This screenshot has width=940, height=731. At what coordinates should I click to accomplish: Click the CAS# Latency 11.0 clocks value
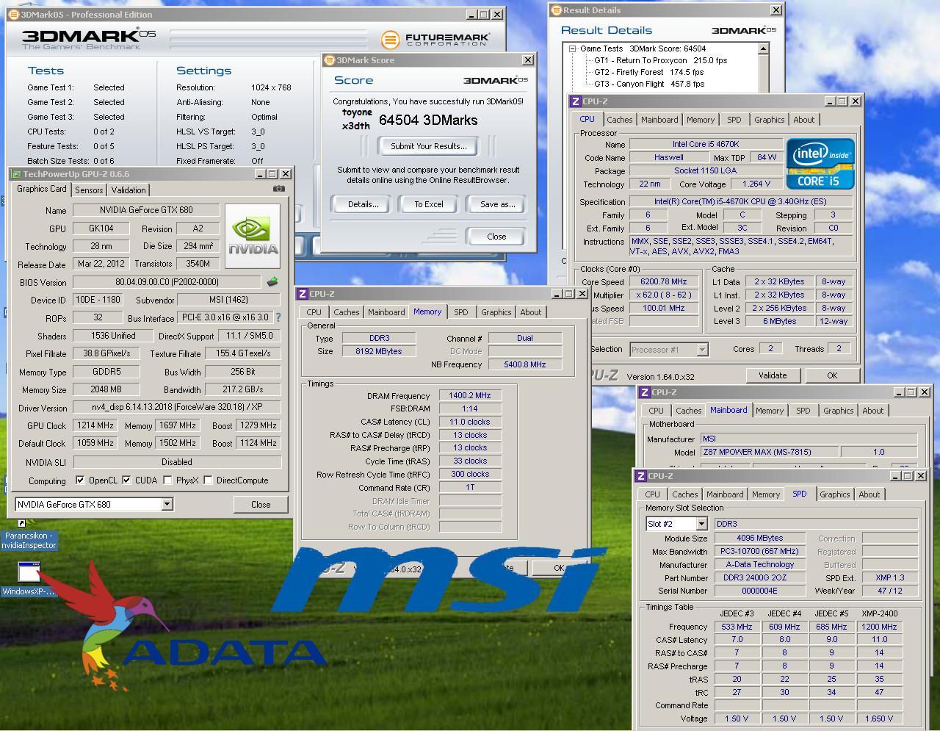click(470, 422)
